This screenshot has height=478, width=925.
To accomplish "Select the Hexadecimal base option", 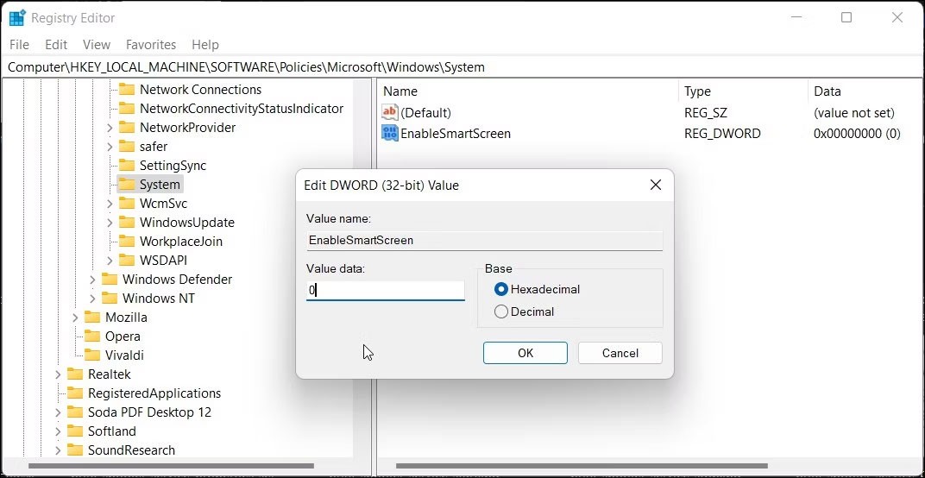I will click(x=501, y=289).
